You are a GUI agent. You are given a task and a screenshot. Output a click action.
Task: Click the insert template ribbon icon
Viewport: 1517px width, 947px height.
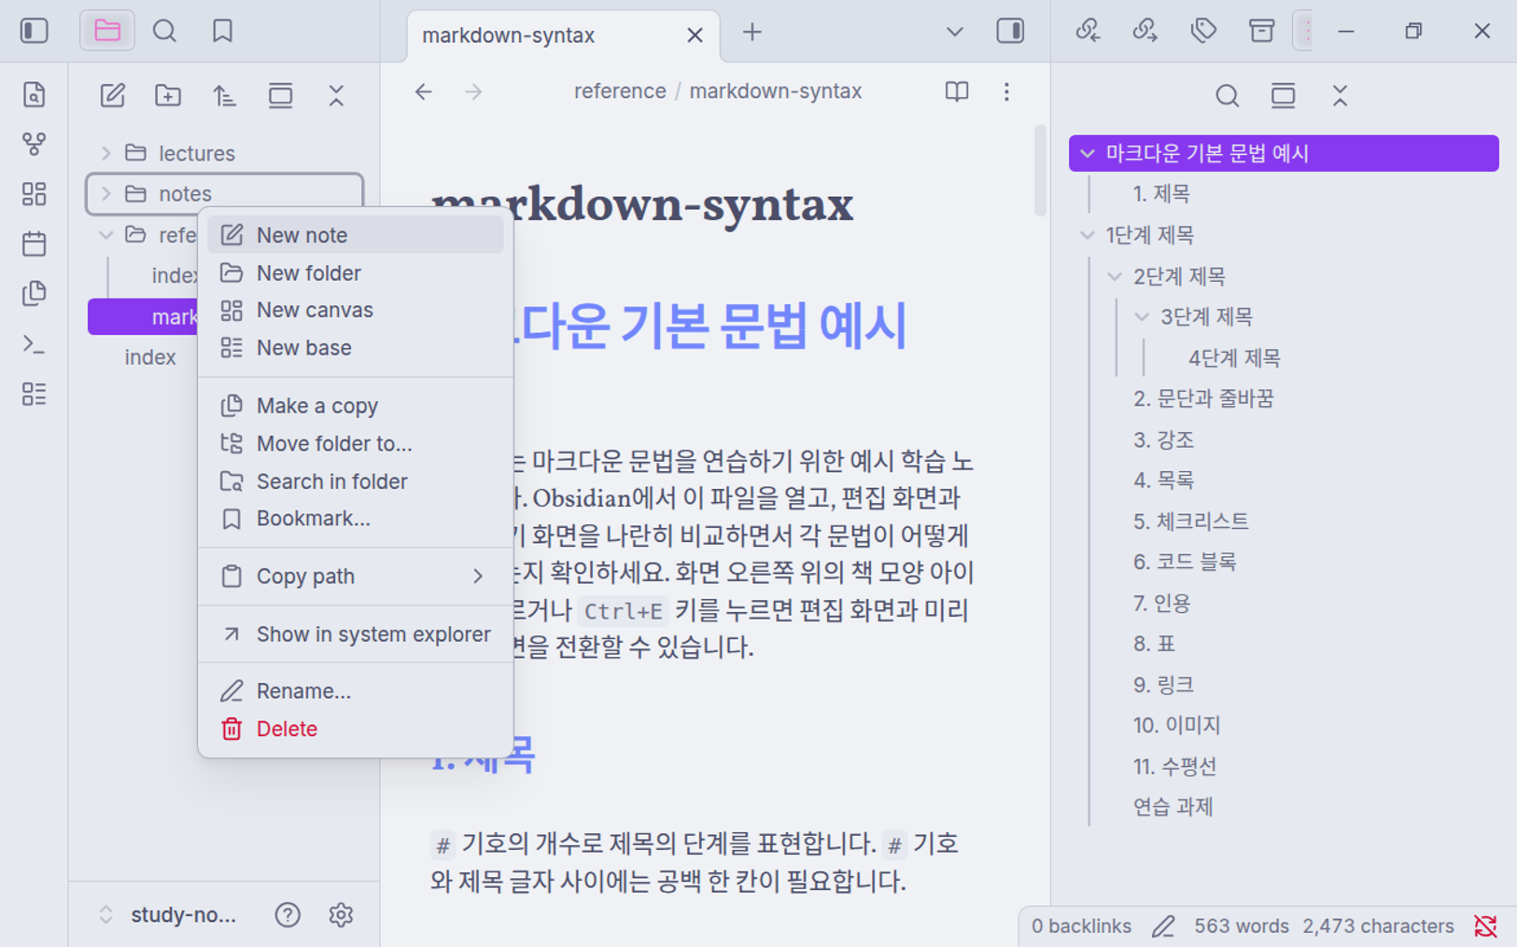pos(35,294)
